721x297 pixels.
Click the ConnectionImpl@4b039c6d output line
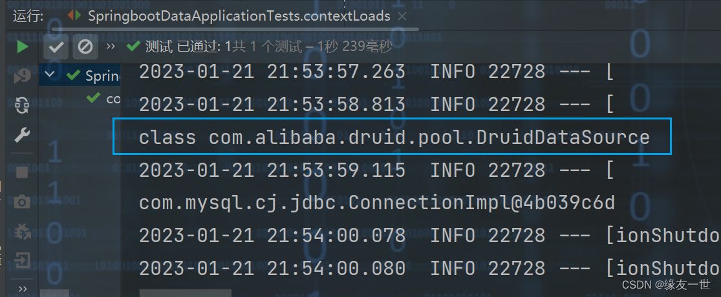(376, 203)
